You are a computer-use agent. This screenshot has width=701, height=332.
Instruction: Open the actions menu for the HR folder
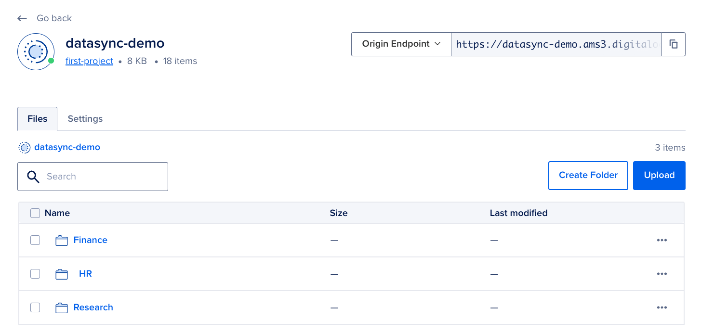[662, 274]
